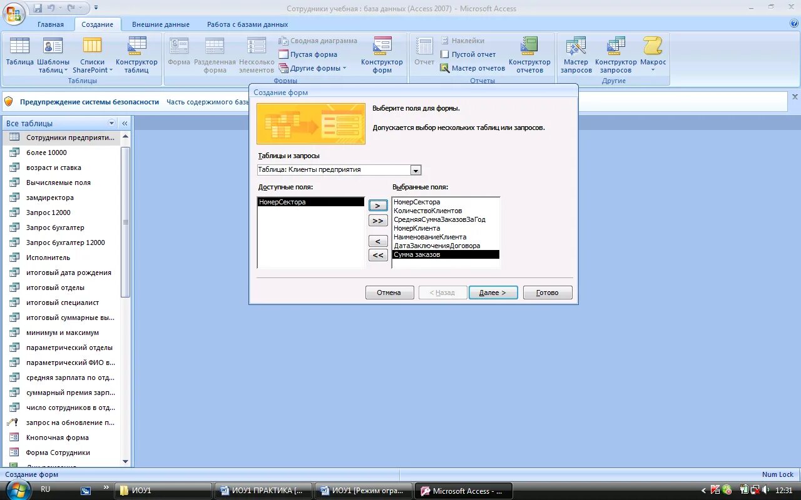Select итоговый дата рождения query

pos(61,272)
